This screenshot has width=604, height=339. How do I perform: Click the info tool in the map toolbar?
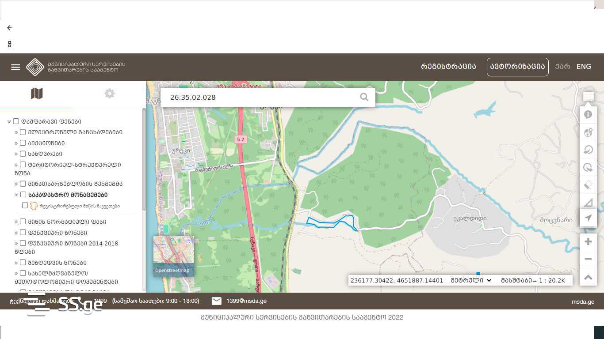click(588, 115)
